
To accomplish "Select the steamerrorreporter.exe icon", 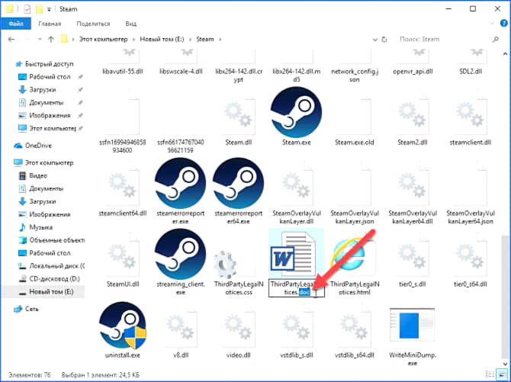I will [180, 183].
